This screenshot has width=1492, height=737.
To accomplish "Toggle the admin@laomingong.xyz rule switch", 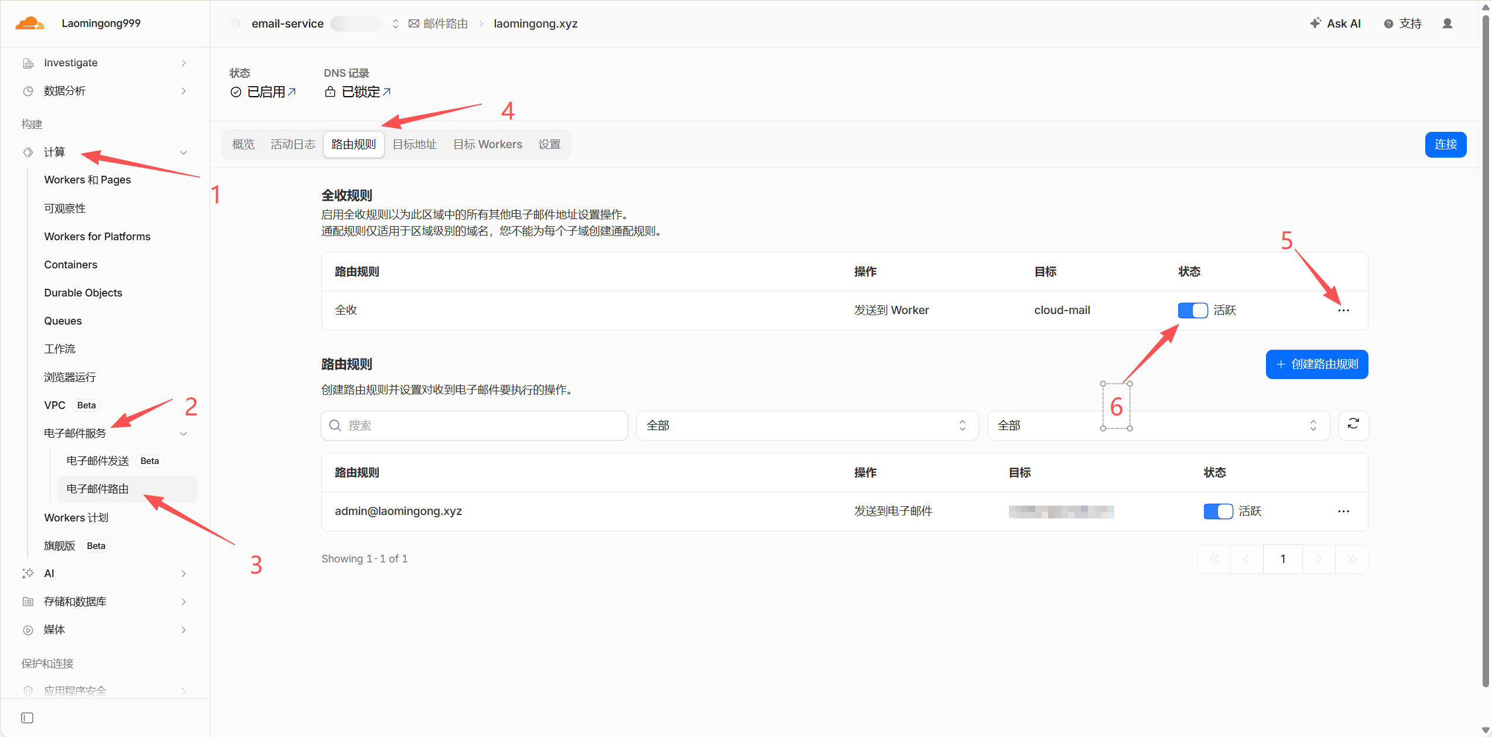I will pyautogui.click(x=1218, y=511).
